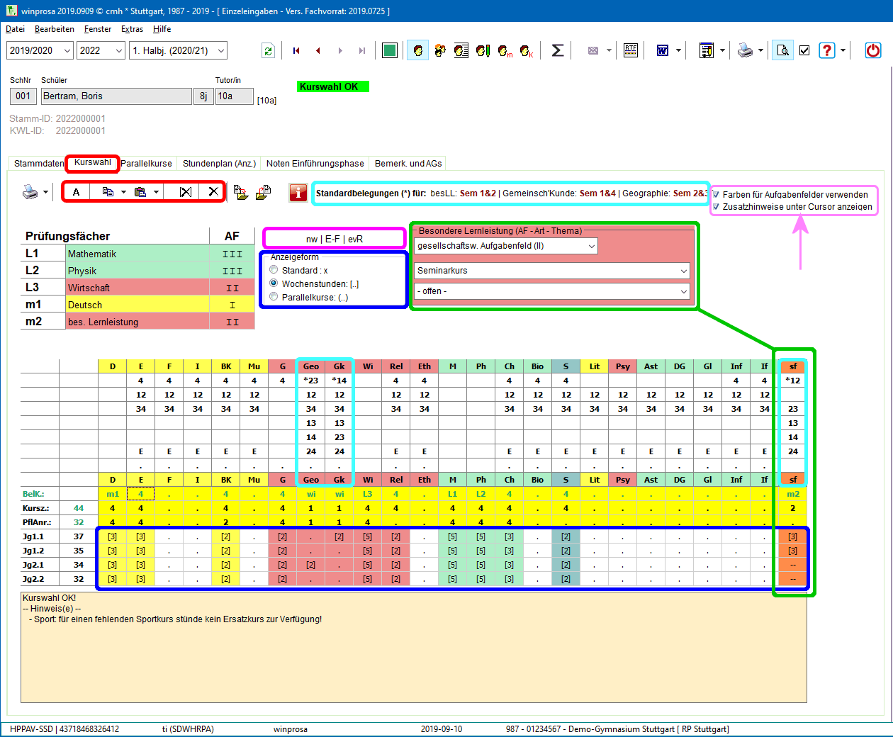This screenshot has height=737, width=893.
Task: Click the Sigma summation toolbar icon
Action: point(558,50)
